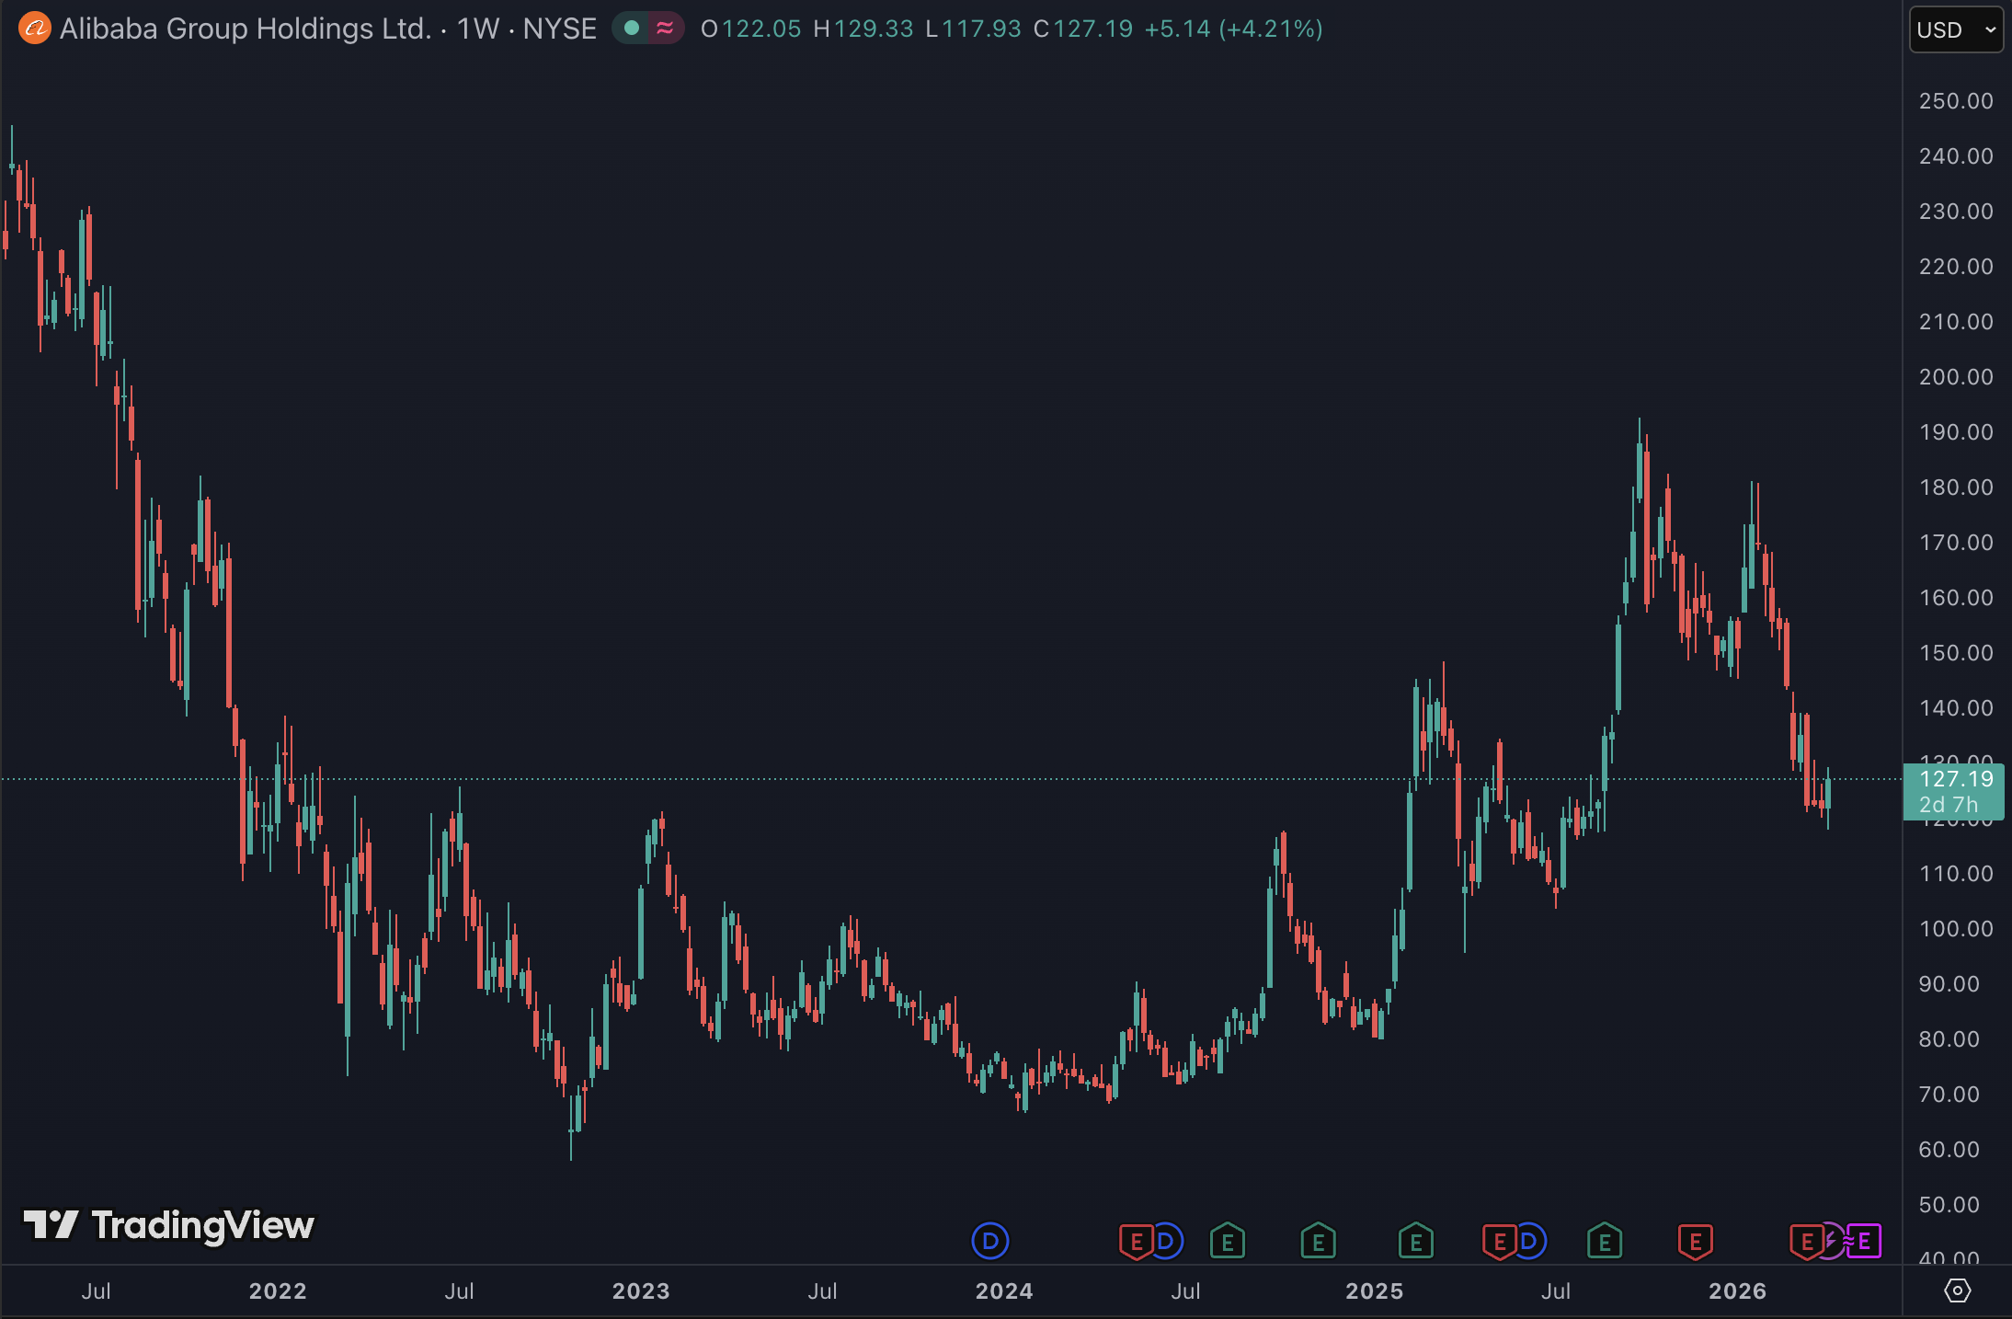Click the 190.00 price axis label

tap(1956, 431)
